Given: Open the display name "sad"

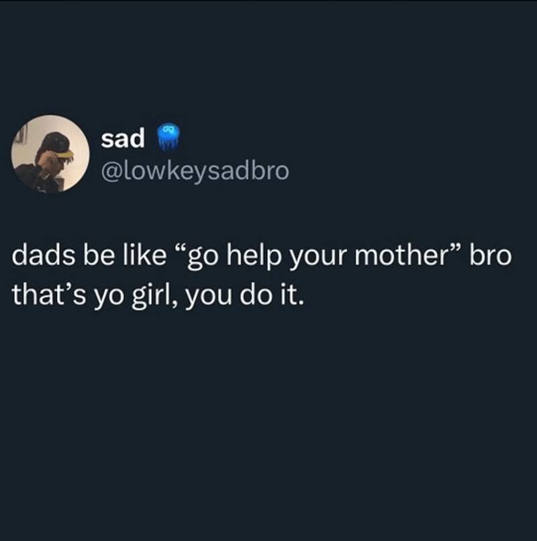Looking at the screenshot, I should pos(123,138).
